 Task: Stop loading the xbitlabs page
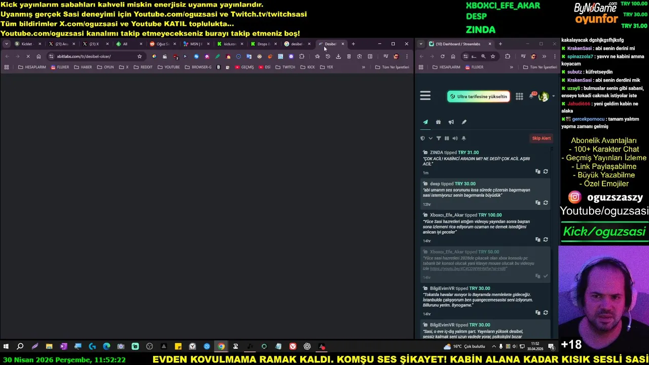(28, 56)
